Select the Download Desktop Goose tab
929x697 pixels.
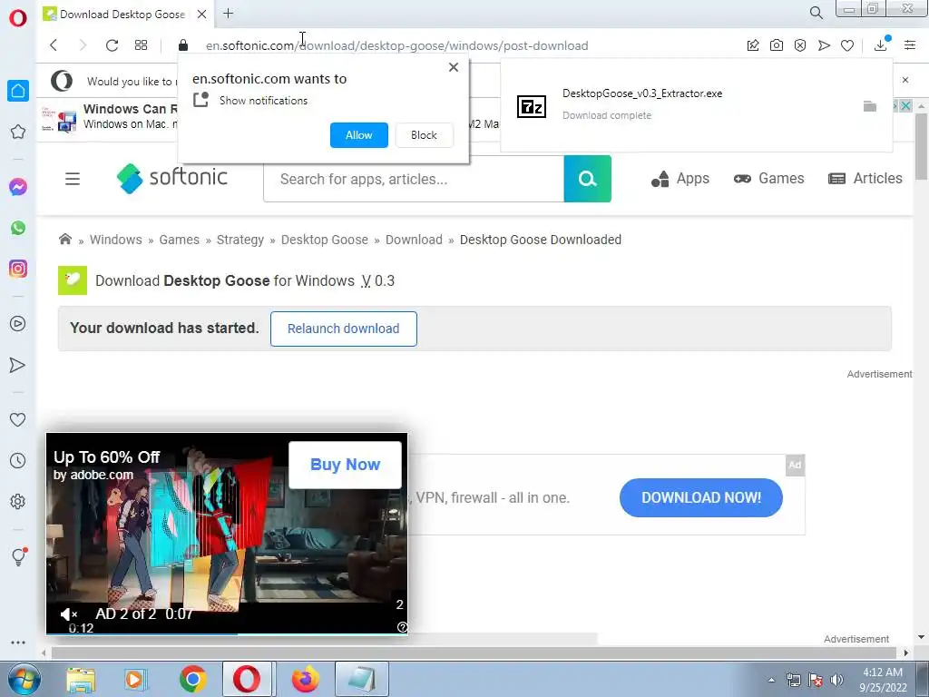(x=124, y=14)
